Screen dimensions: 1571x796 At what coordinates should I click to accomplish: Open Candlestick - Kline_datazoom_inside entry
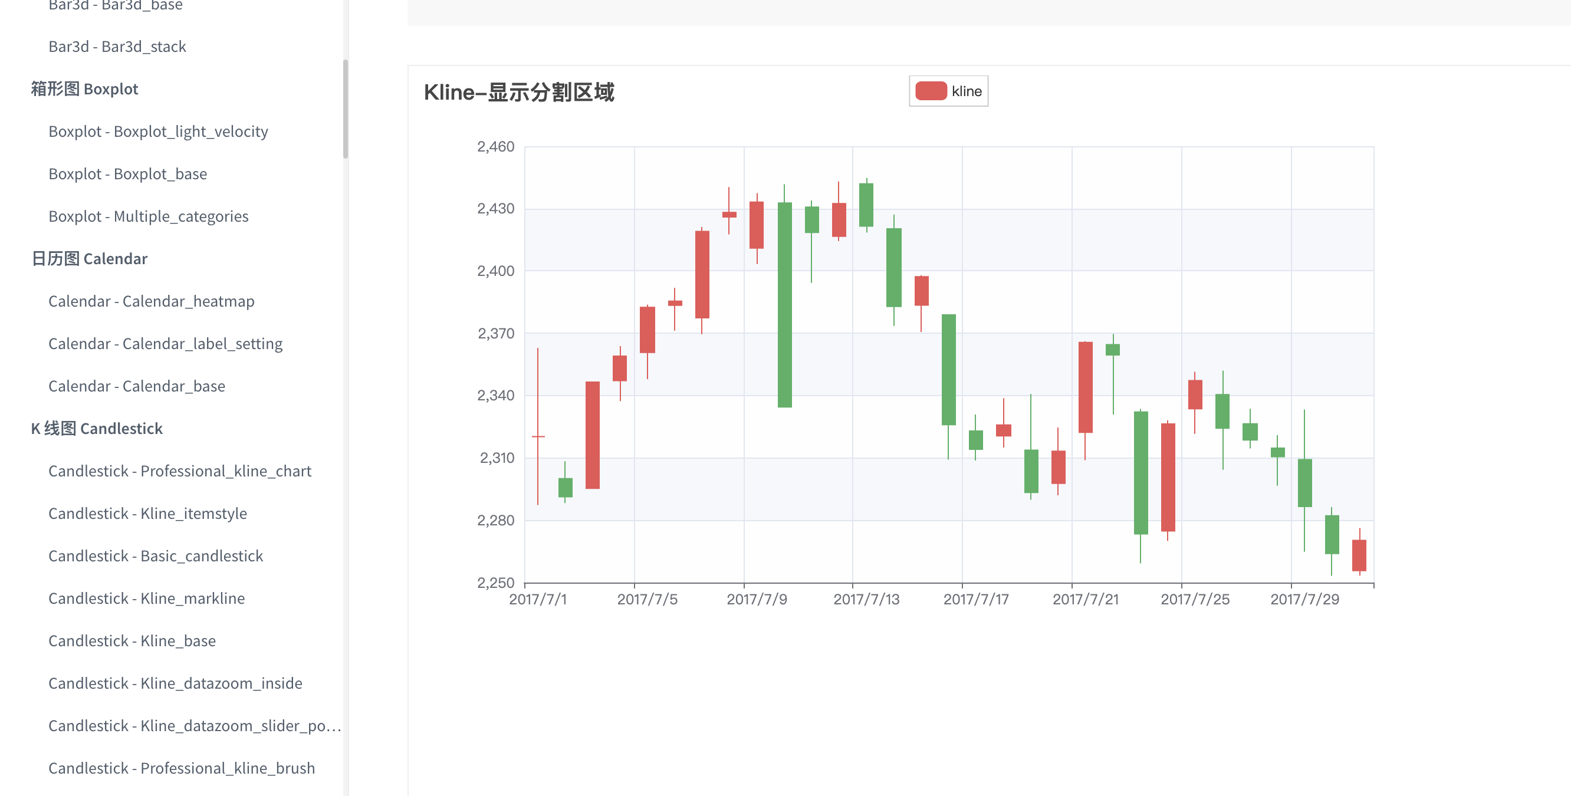click(175, 683)
